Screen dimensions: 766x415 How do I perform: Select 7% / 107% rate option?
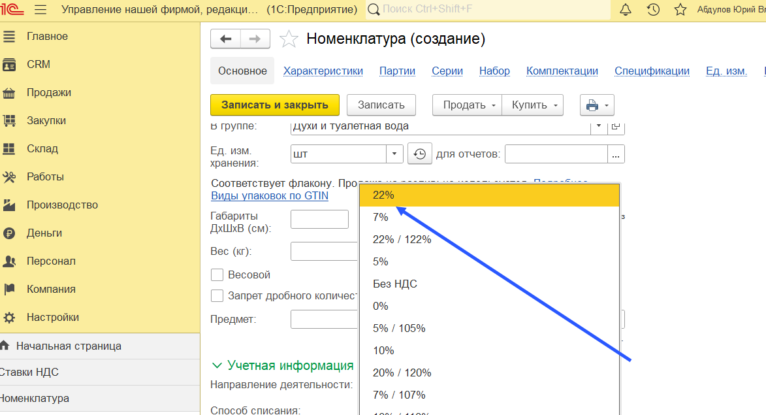tap(490, 395)
